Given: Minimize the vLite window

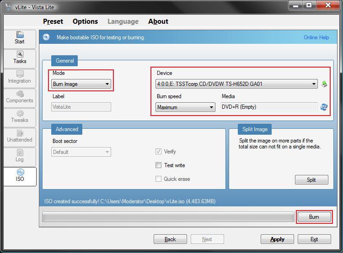Looking at the screenshot, I should [295, 5].
